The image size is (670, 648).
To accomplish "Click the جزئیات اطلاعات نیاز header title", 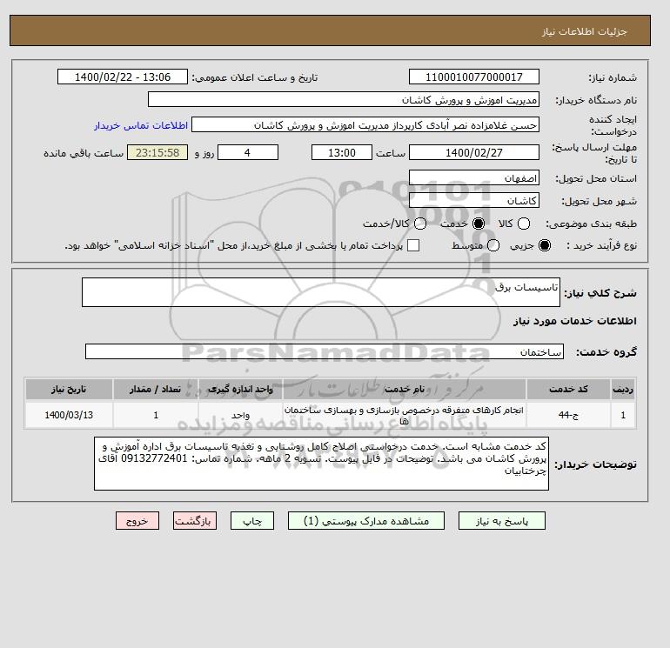I will click(585, 31).
